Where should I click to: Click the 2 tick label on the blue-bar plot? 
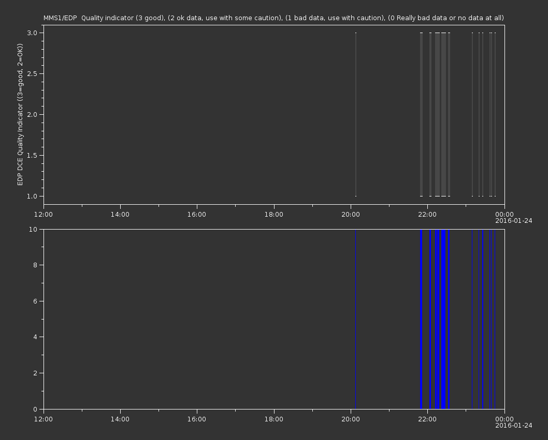[x=35, y=373]
